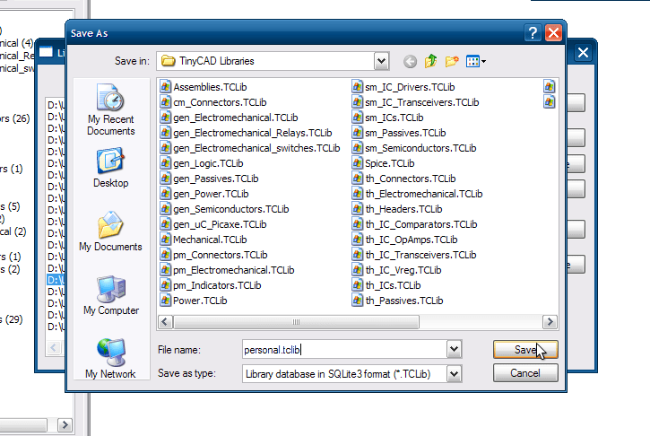Image resolution: width=650 pixels, height=436 pixels.
Task: Select the th_IC_OpAmps.TCLib file
Action: click(411, 240)
